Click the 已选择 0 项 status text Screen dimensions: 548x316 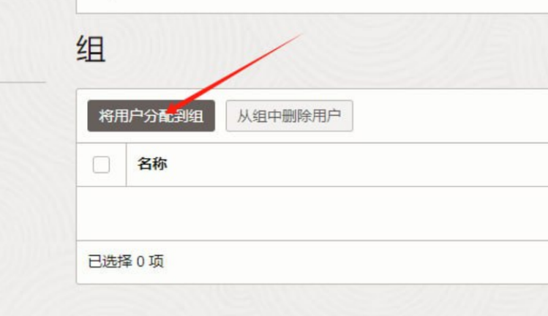tap(126, 261)
